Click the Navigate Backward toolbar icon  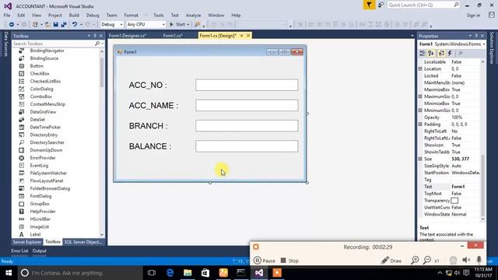(12, 24)
